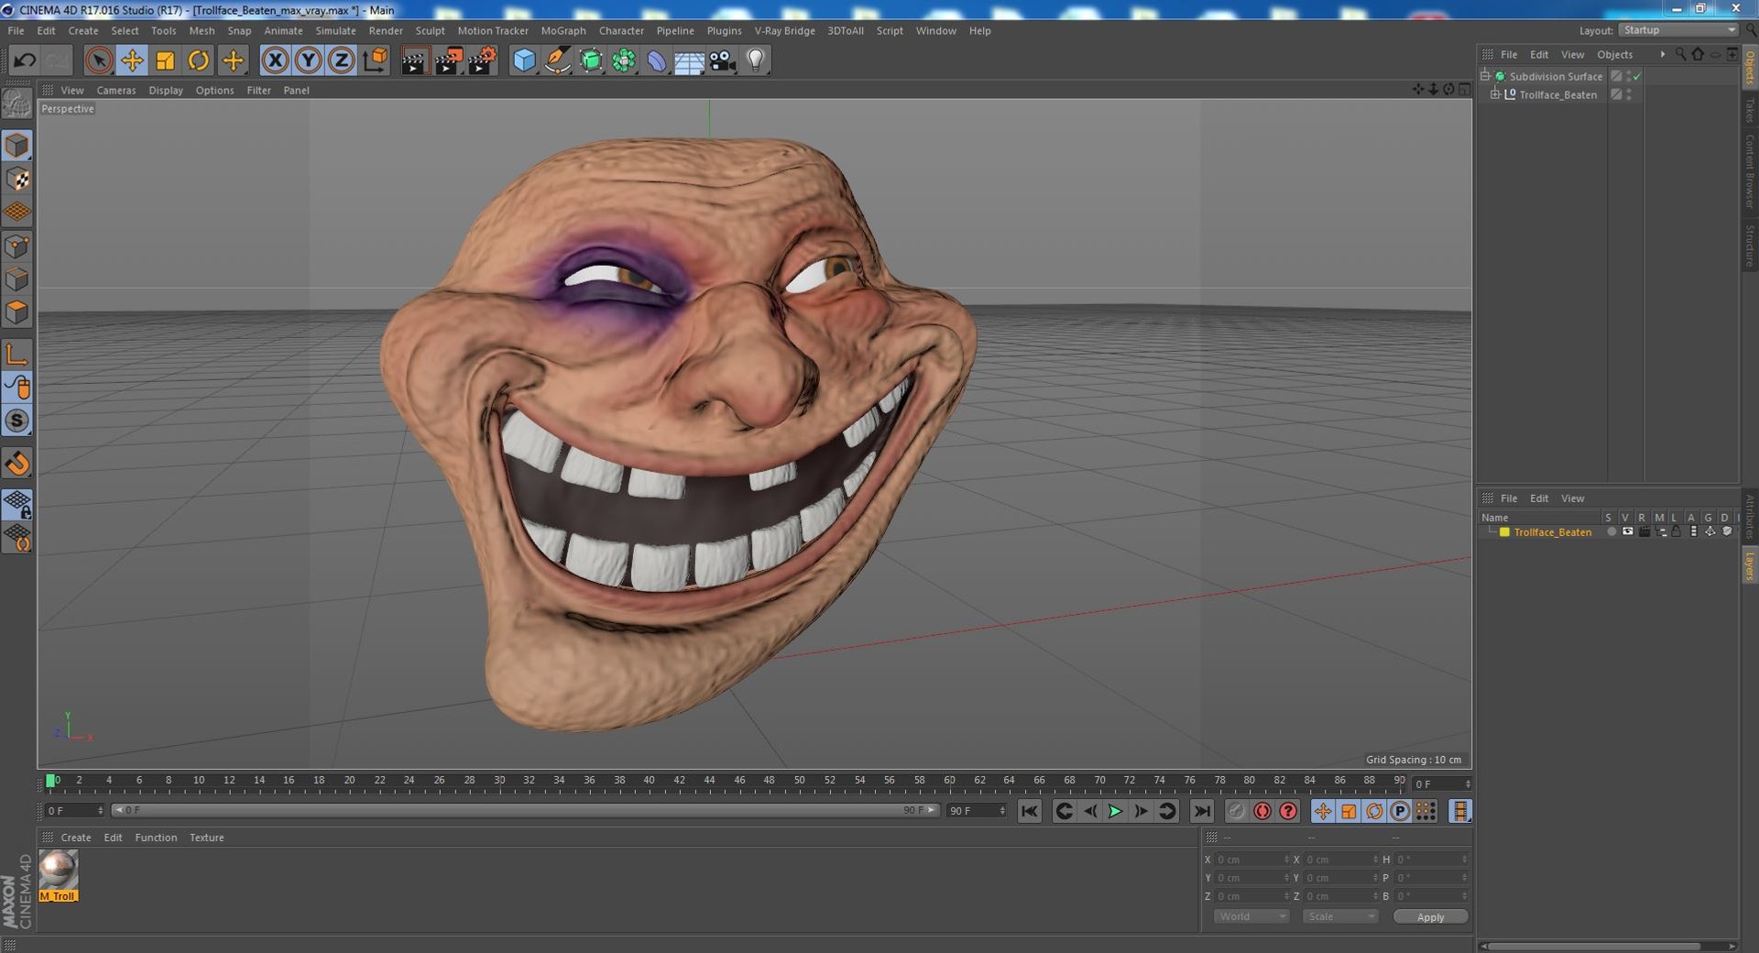Expand the Trollface_Beaten object node
The image size is (1759, 953).
pos(1495,94)
